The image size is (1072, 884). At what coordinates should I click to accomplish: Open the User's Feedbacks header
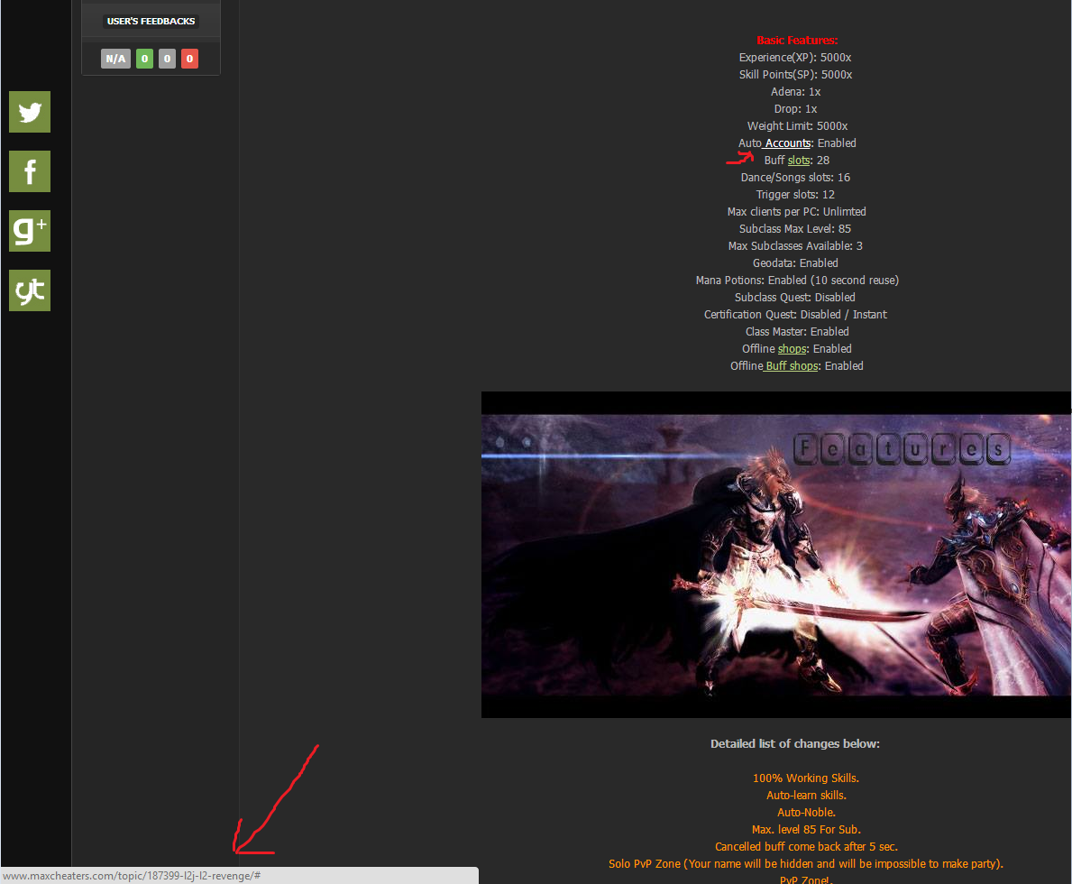tap(151, 22)
